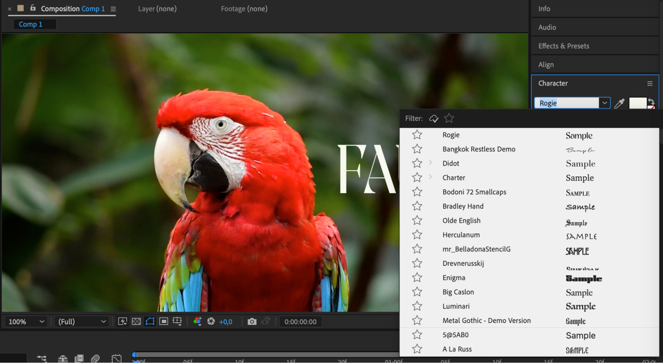Click the Fast Previews lightning icon
The height and width of the screenshot is (363, 663).
point(122,321)
